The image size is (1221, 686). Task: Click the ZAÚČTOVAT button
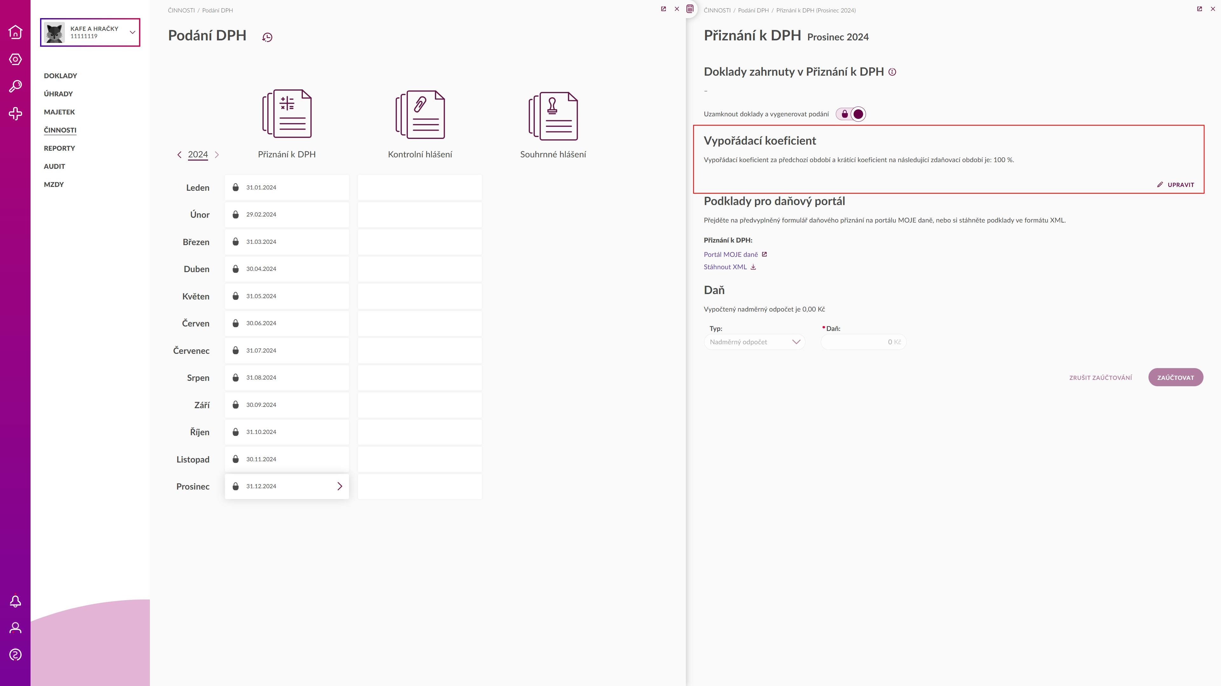click(x=1176, y=378)
